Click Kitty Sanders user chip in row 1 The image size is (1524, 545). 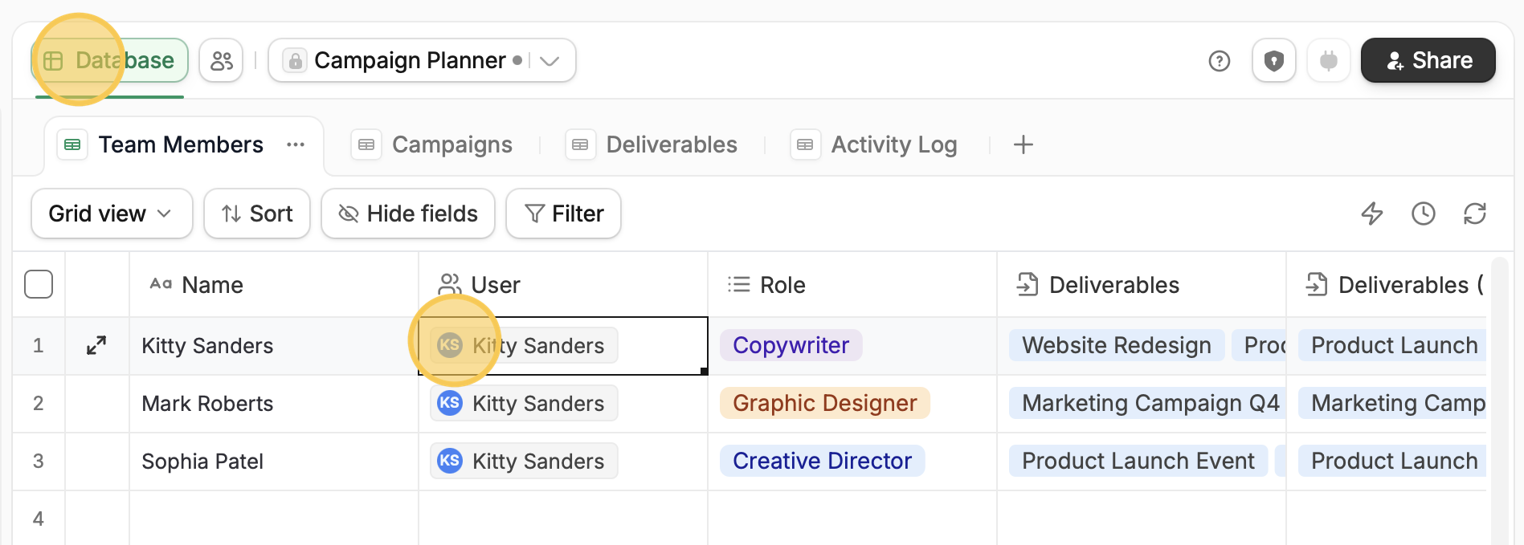(x=524, y=345)
